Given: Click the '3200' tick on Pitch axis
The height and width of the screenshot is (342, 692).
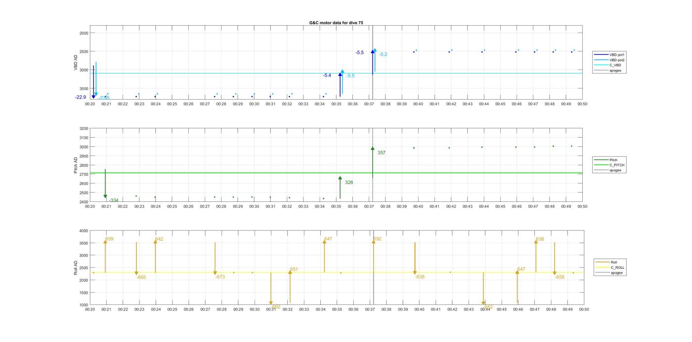Looking at the screenshot, I should coord(83,128).
